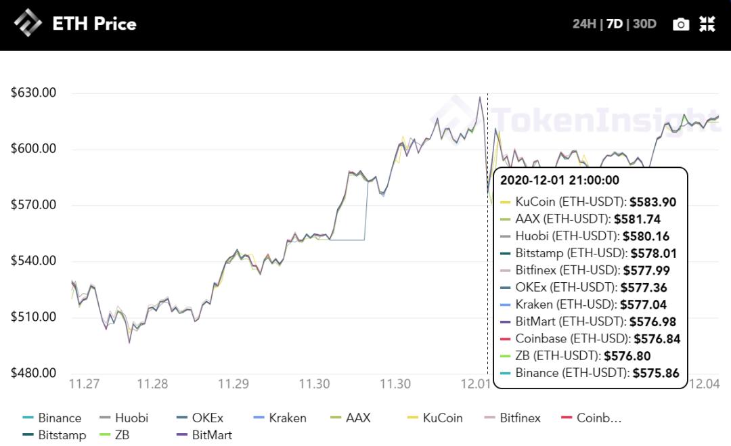This screenshot has width=731, height=446.
Task: Click the TokenInsight logo icon
Action: click(27, 23)
